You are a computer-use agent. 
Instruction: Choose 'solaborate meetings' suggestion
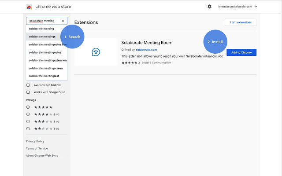pos(42,37)
